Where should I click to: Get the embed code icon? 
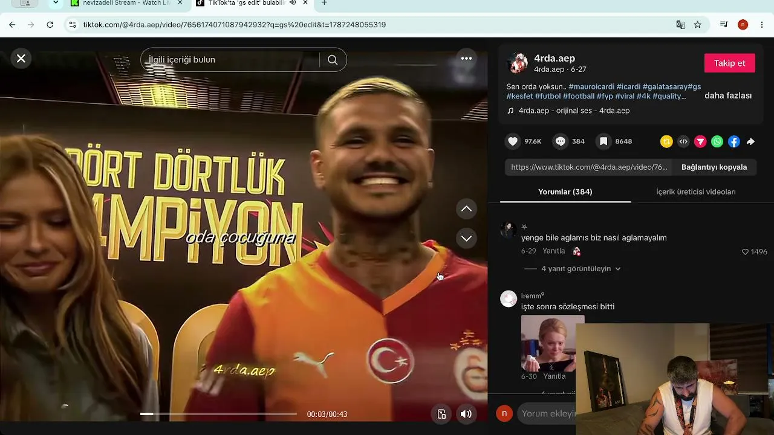[683, 141]
